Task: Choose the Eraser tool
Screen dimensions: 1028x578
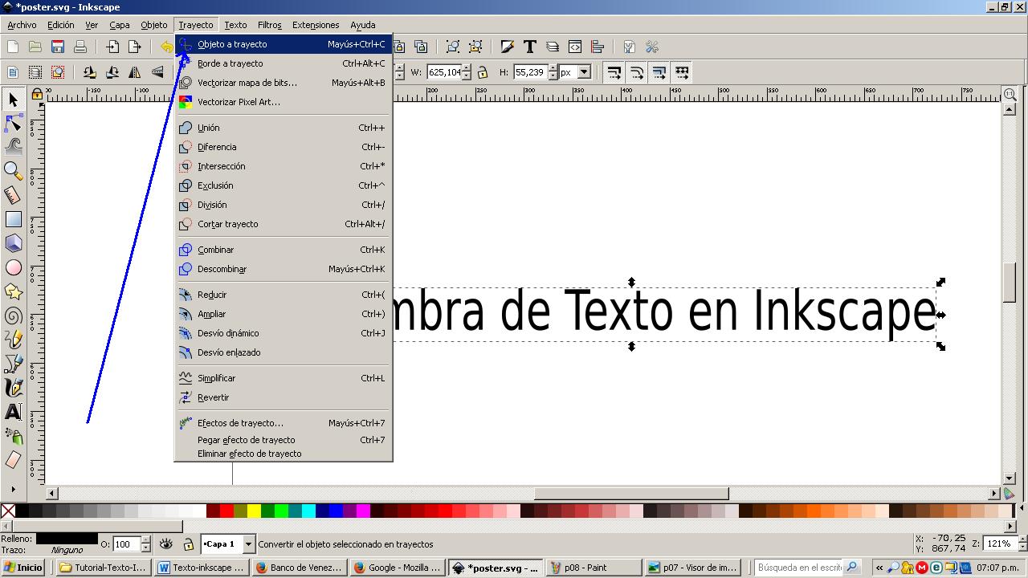Action: [x=13, y=460]
